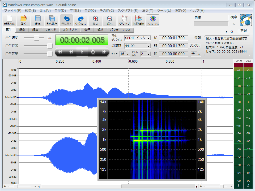
Task: Select the グリップ hand tool
Action: [124, 20]
